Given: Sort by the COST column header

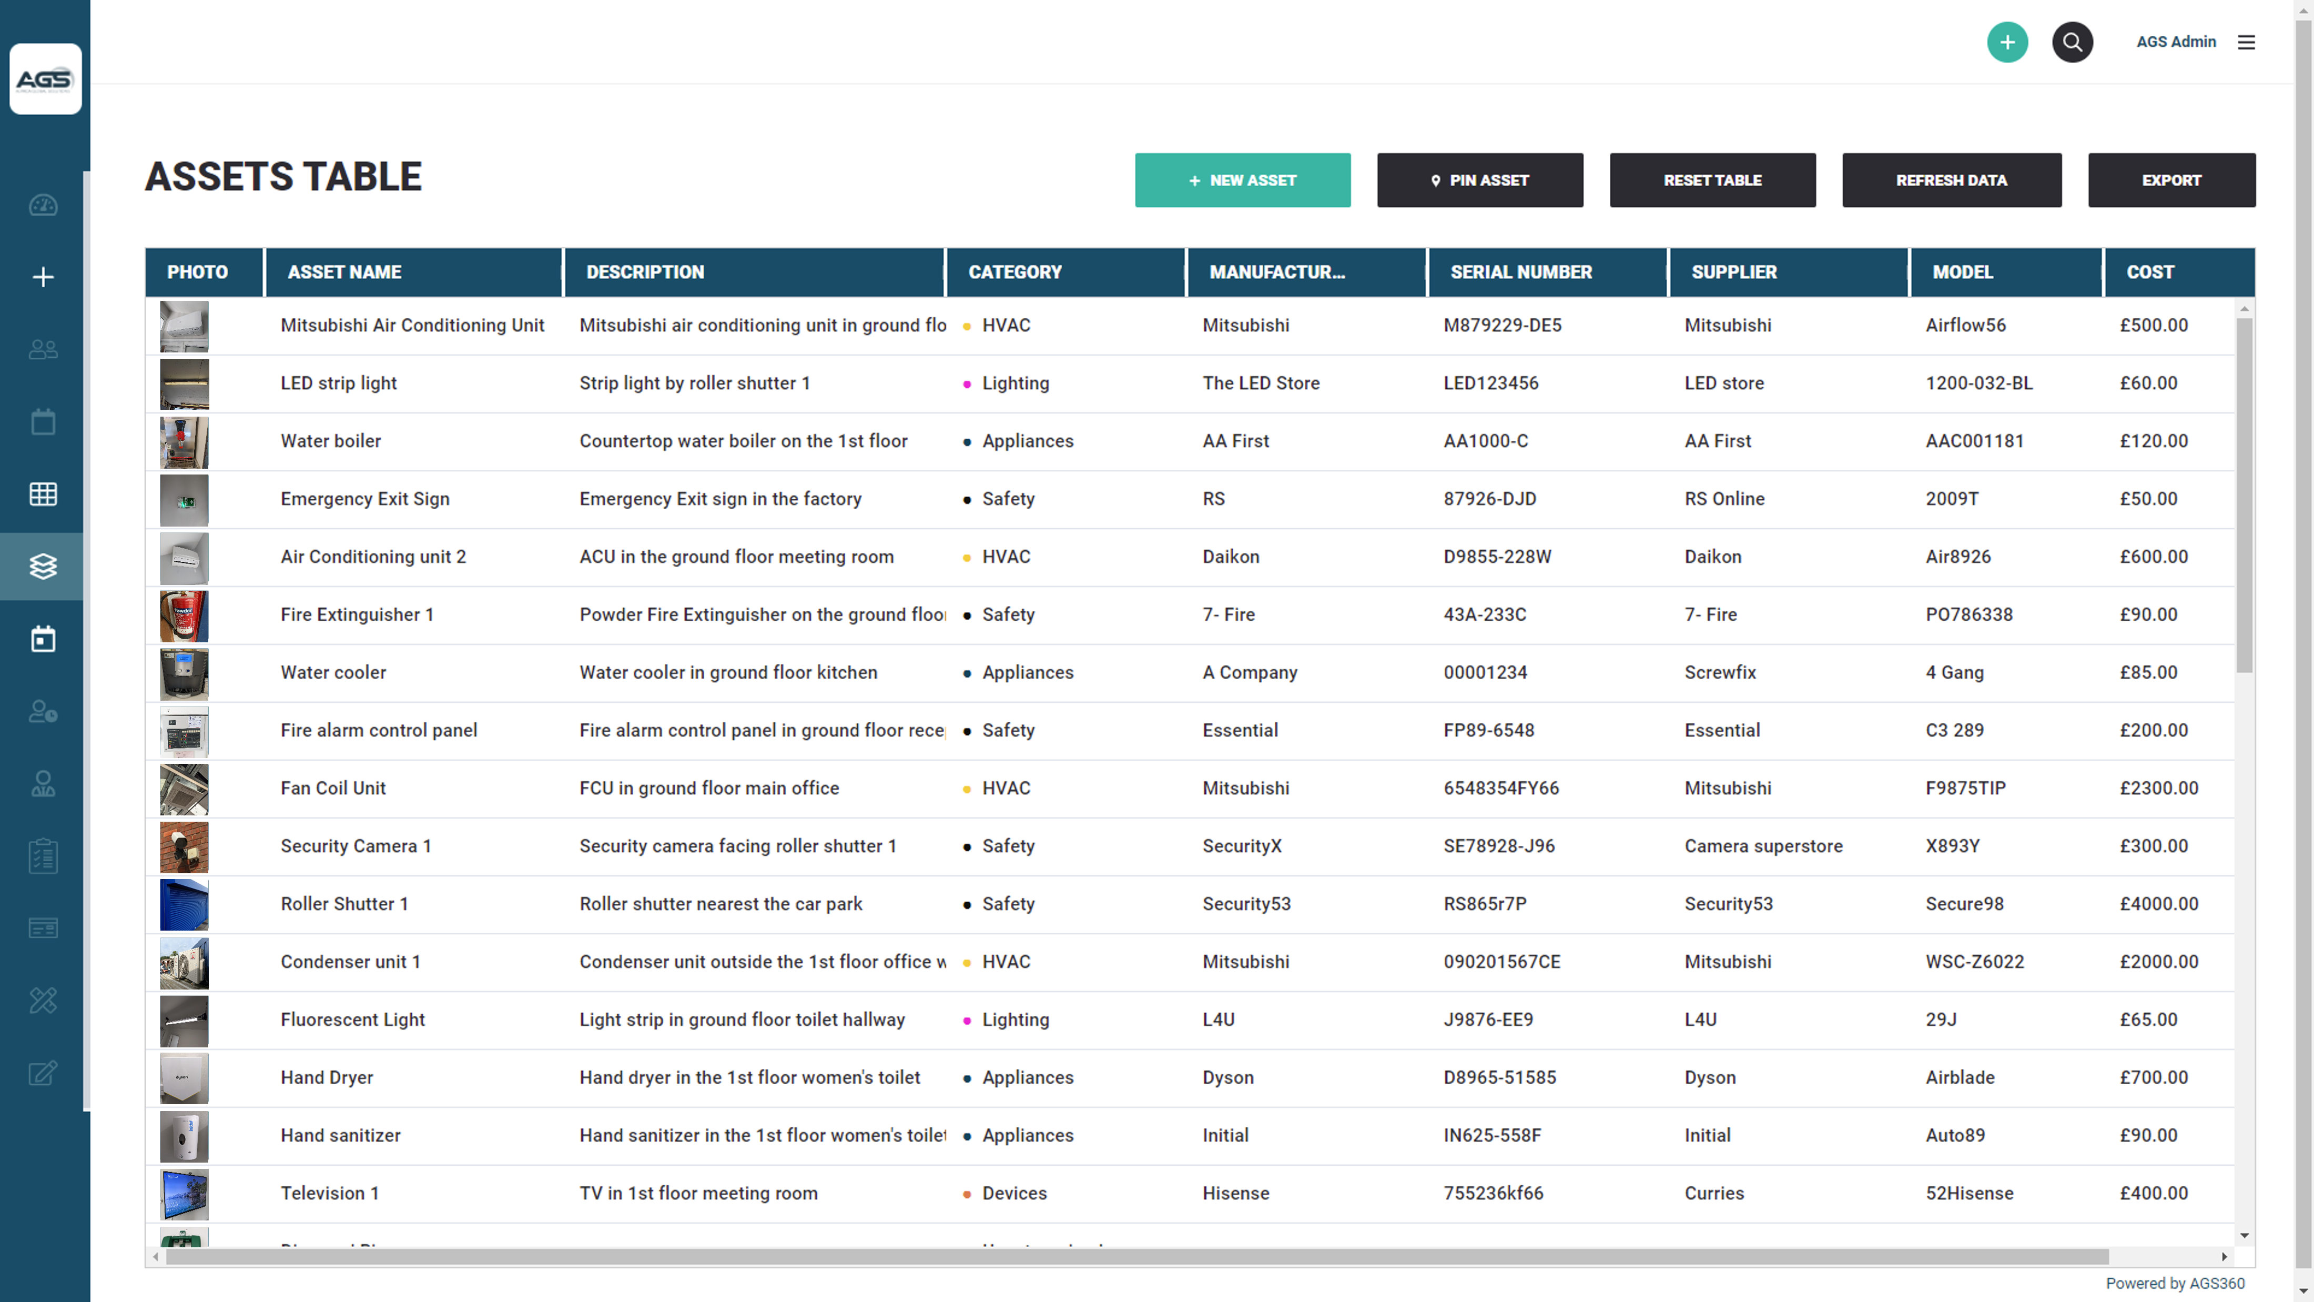Looking at the screenshot, I should click(2150, 272).
